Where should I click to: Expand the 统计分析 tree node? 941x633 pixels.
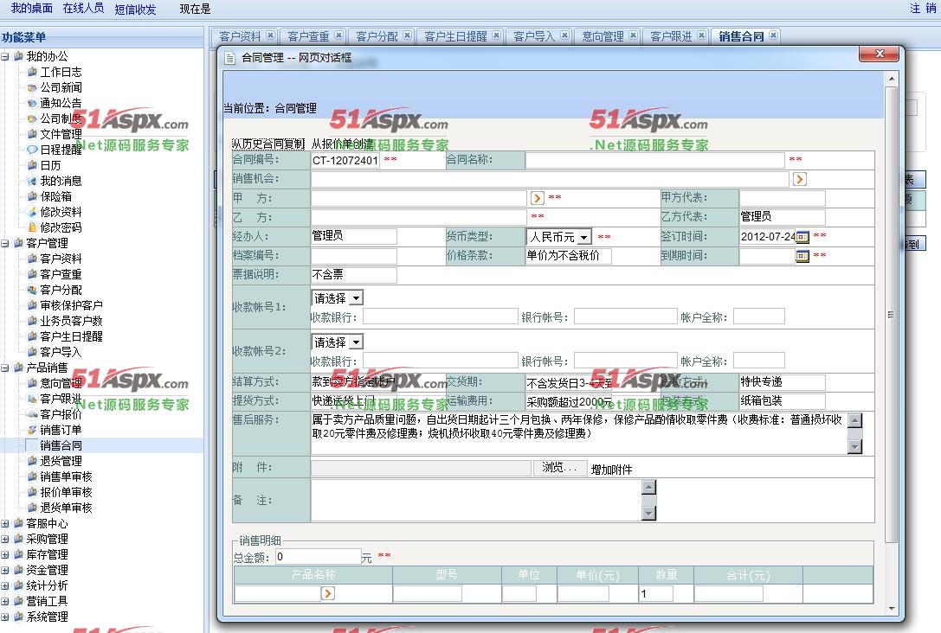tap(5, 586)
